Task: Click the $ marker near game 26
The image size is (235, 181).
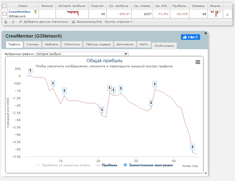Action: tap(121, 88)
